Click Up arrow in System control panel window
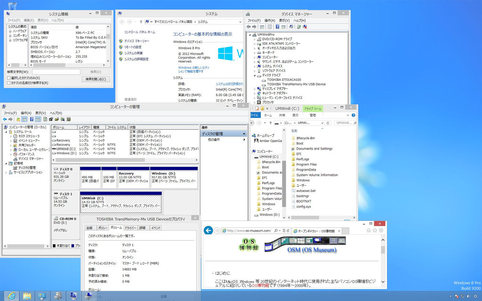Screen dimensions: 482x301 click(141, 22)
